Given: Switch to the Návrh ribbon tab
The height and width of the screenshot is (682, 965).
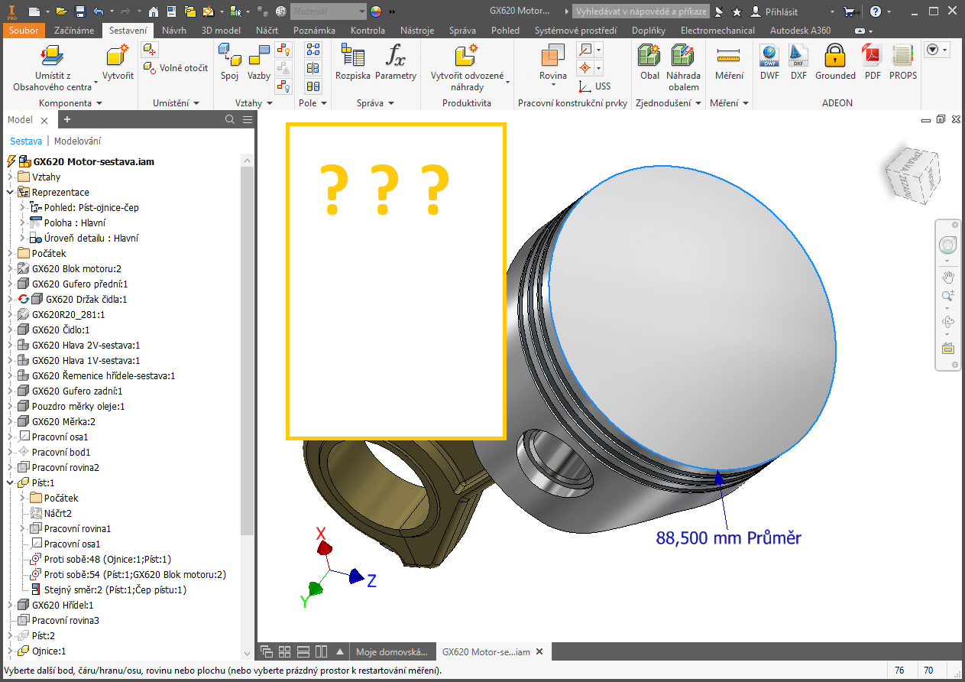Looking at the screenshot, I should click(x=174, y=31).
